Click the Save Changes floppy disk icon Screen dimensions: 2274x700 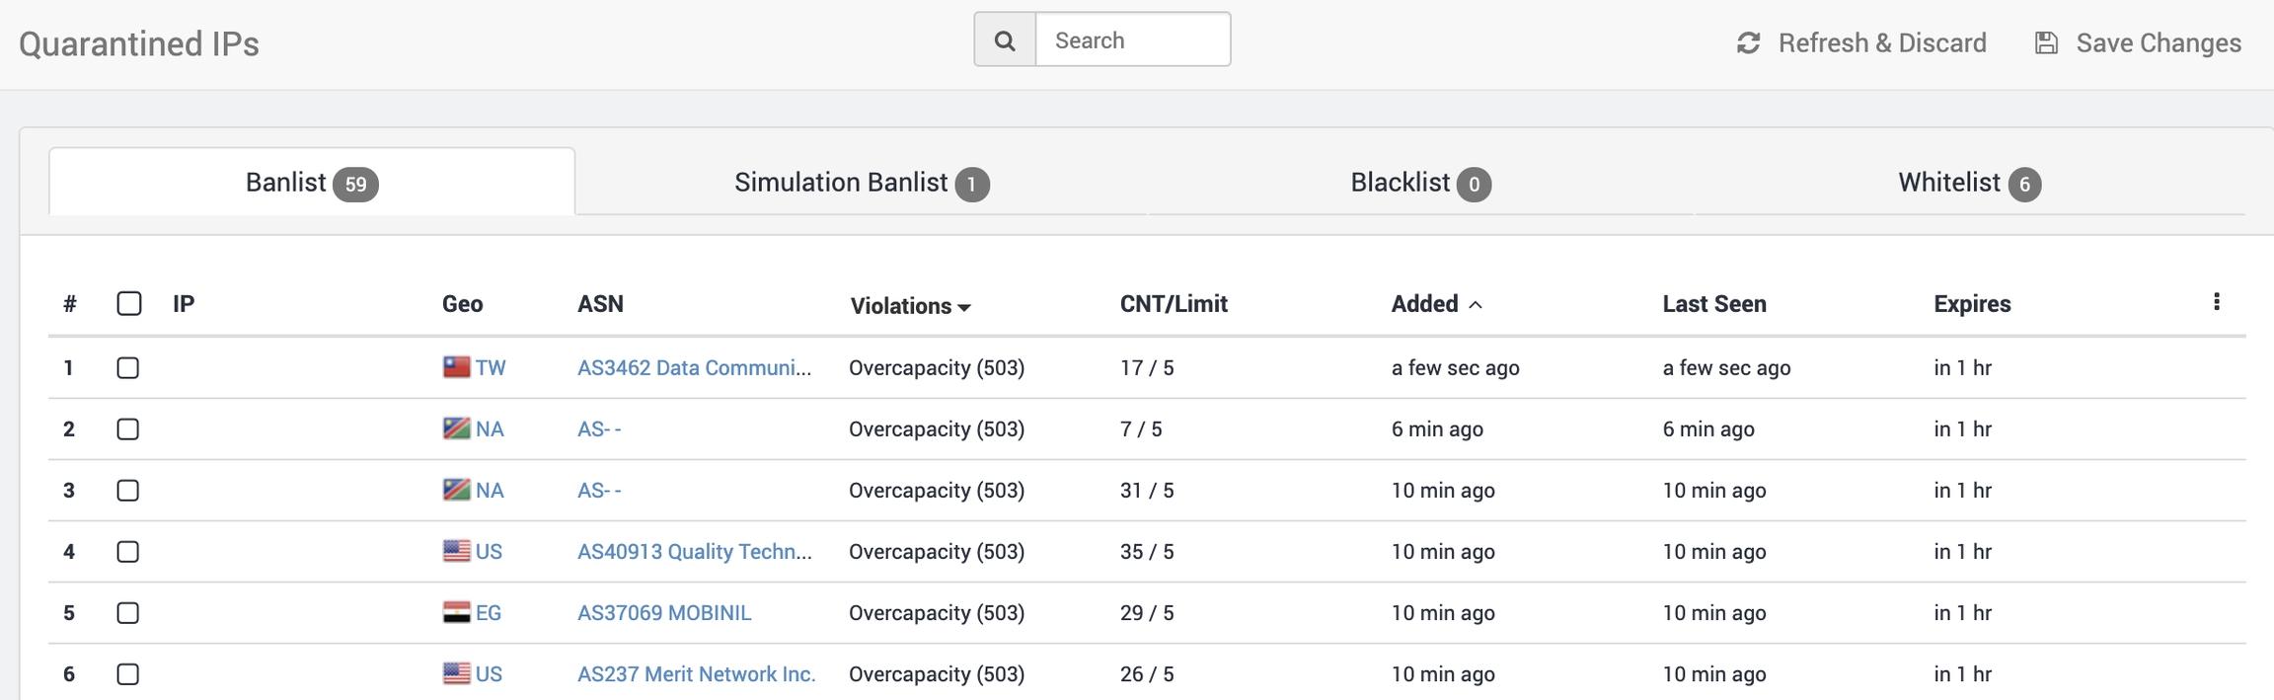coord(2046,43)
